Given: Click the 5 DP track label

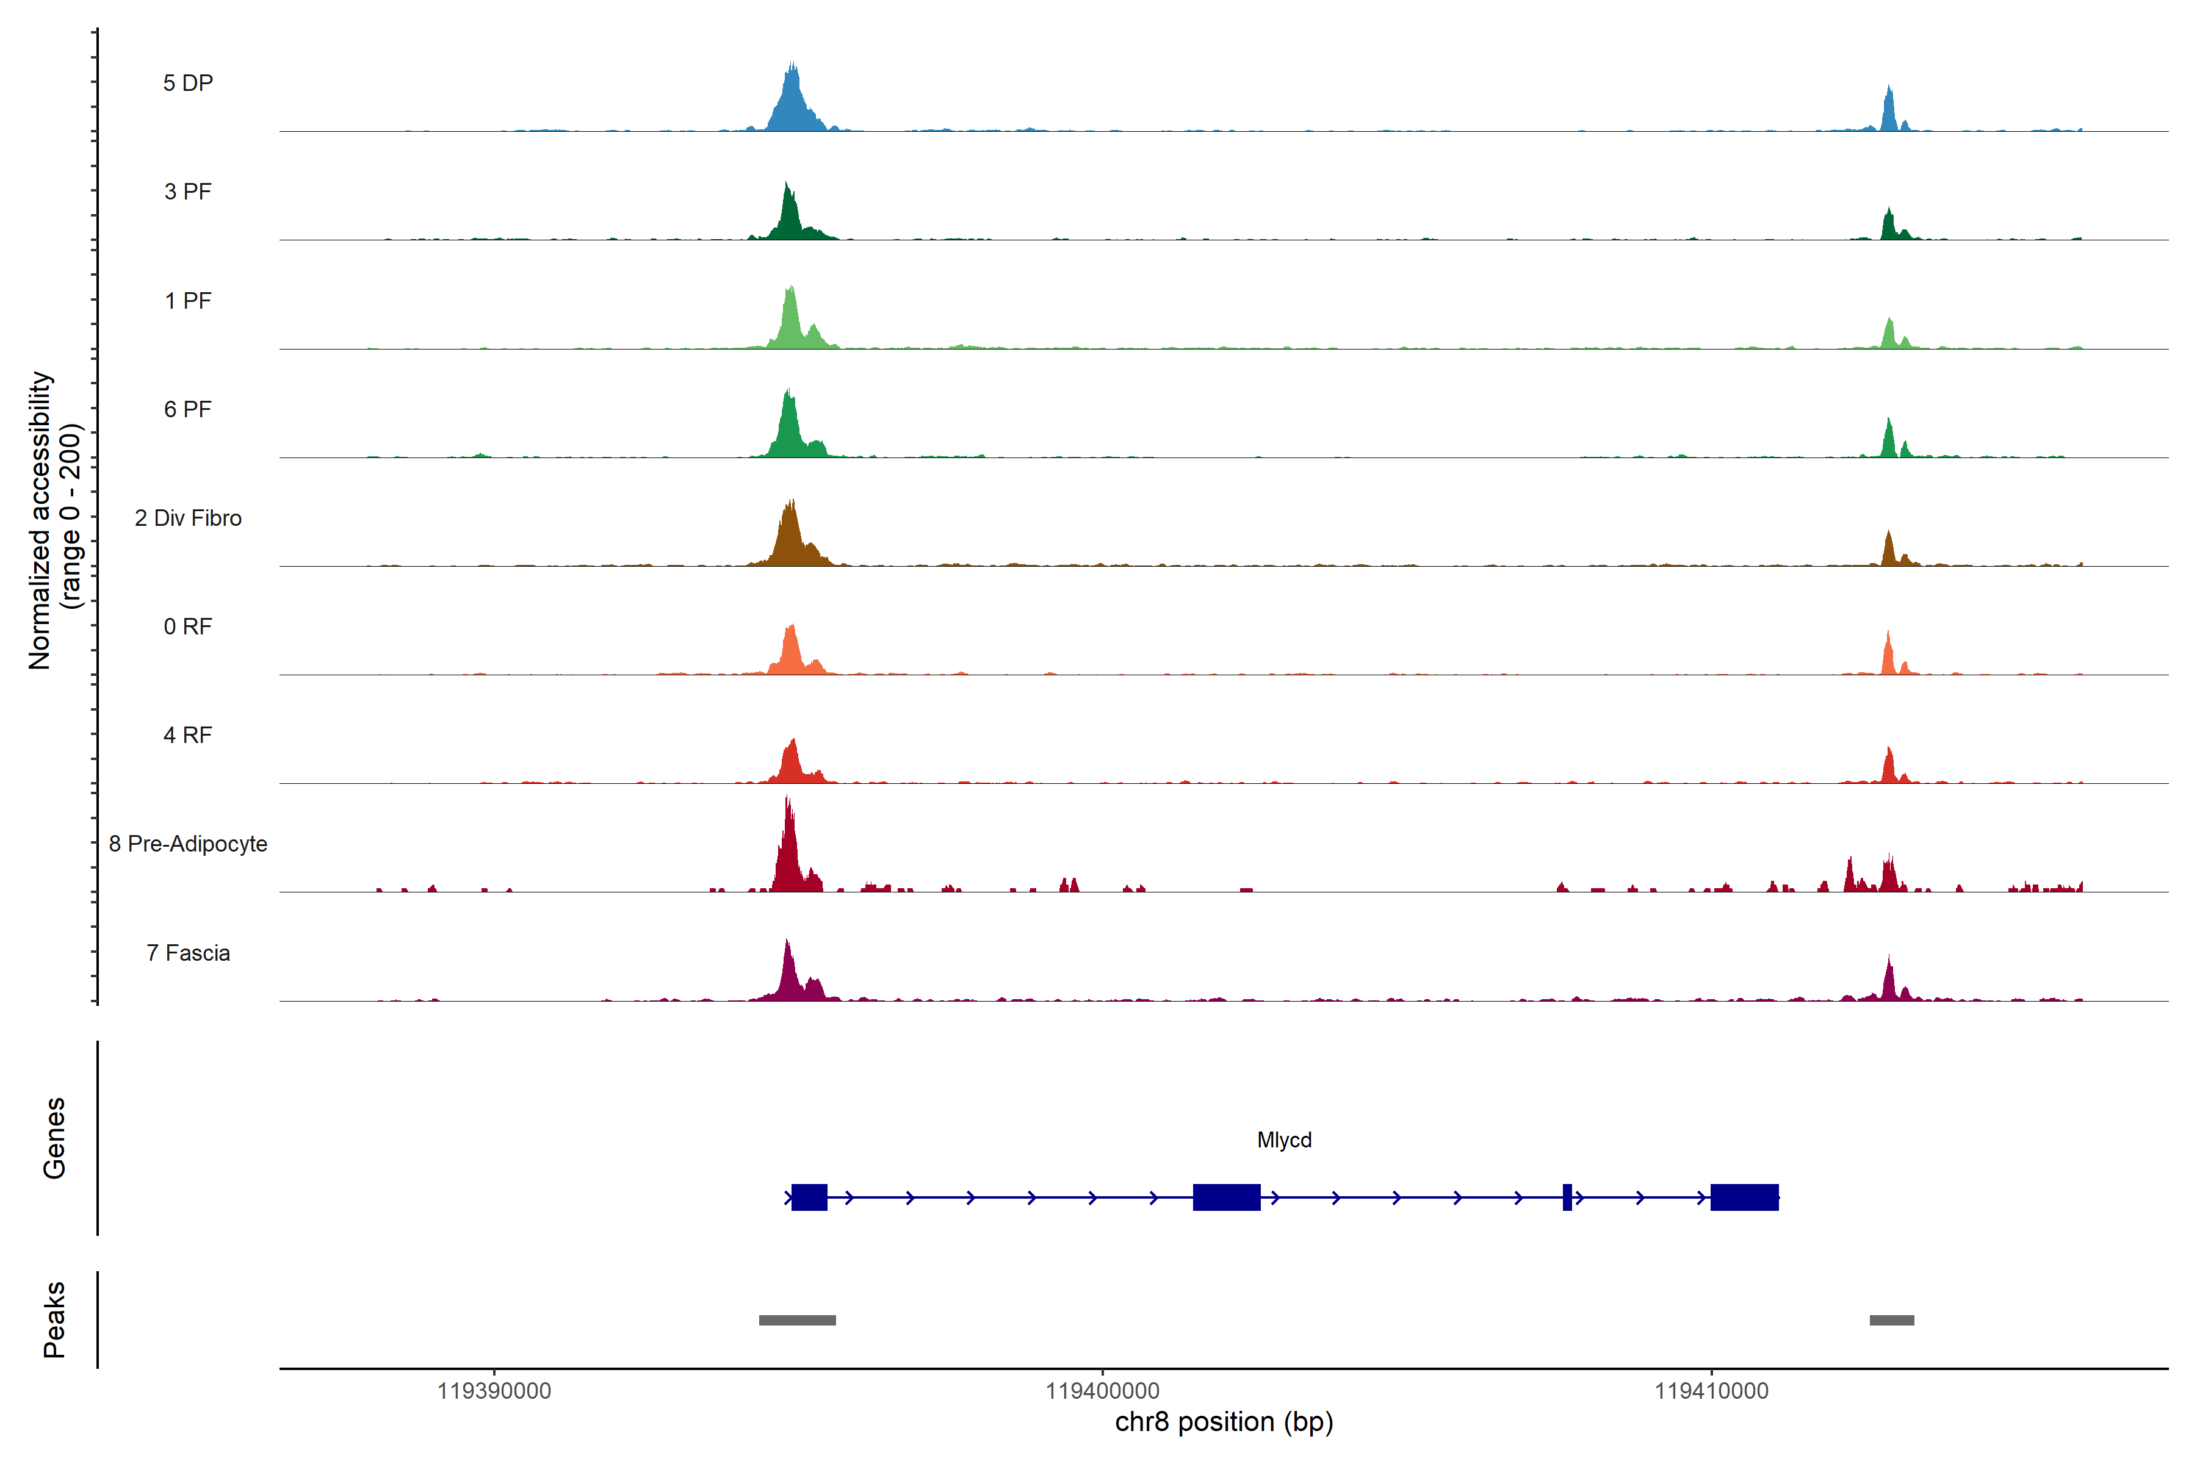Looking at the screenshot, I should [188, 83].
